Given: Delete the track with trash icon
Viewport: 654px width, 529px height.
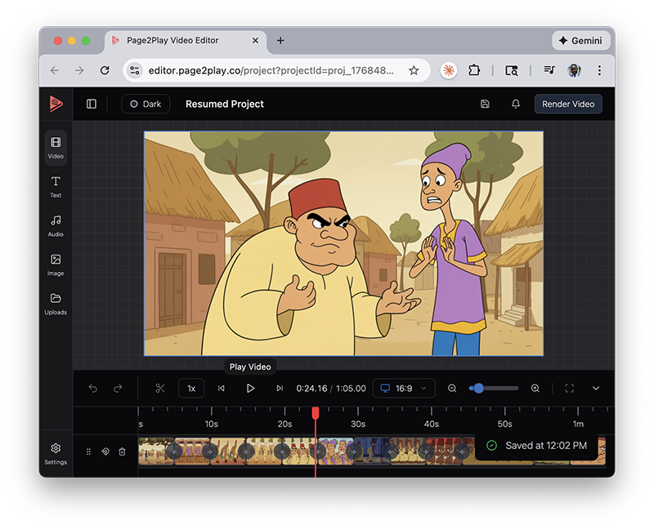Looking at the screenshot, I should tap(122, 451).
